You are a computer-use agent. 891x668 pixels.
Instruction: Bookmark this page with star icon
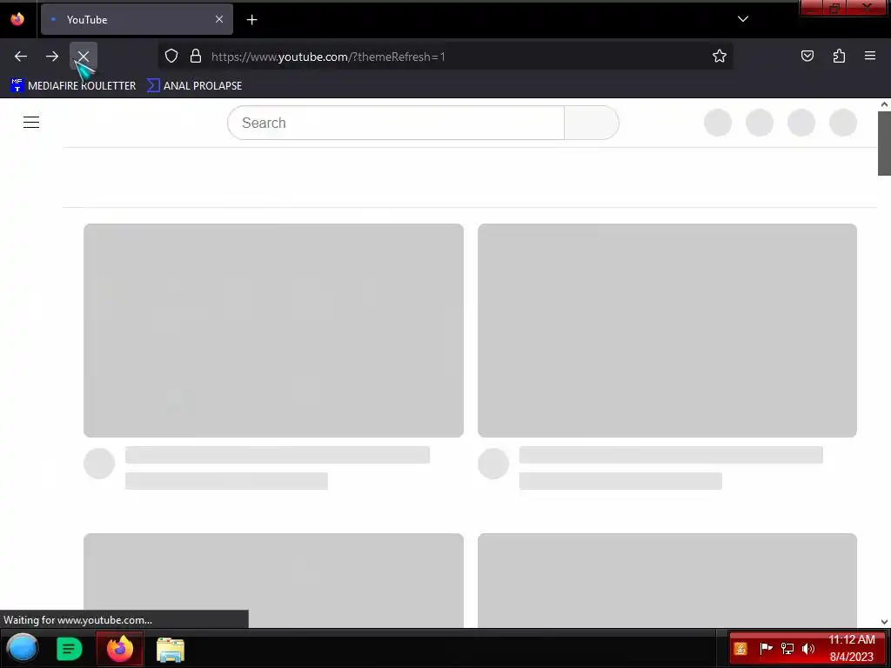coord(720,56)
